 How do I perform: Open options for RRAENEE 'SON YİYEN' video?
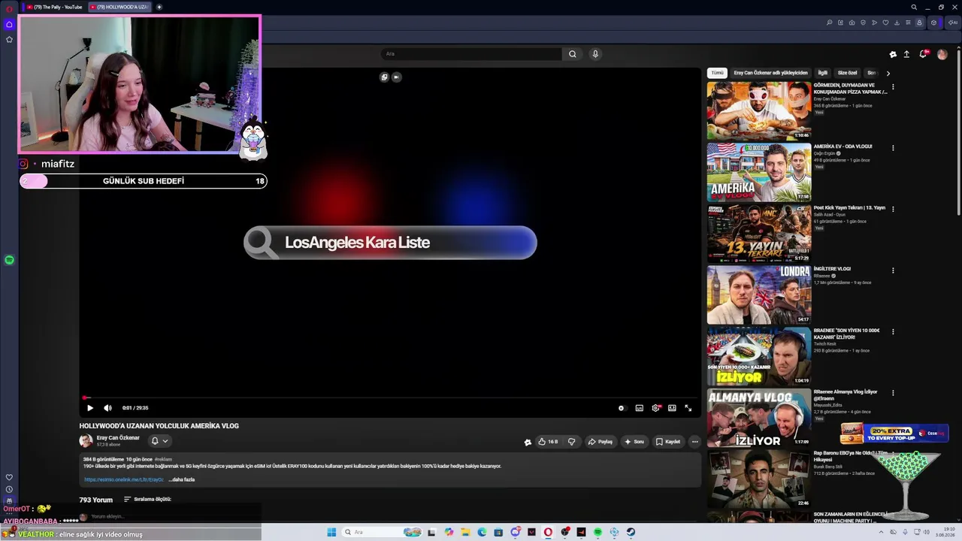[x=893, y=332]
